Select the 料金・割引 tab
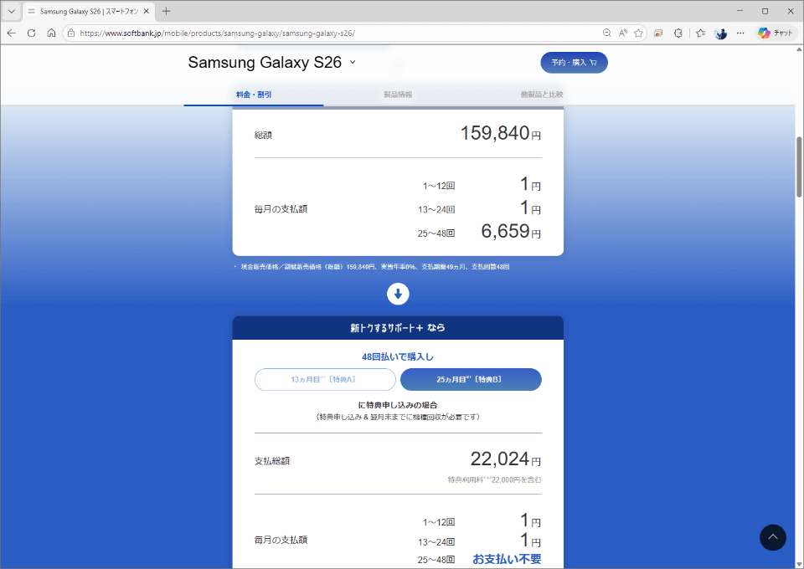 pyautogui.click(x=254, y=95)
